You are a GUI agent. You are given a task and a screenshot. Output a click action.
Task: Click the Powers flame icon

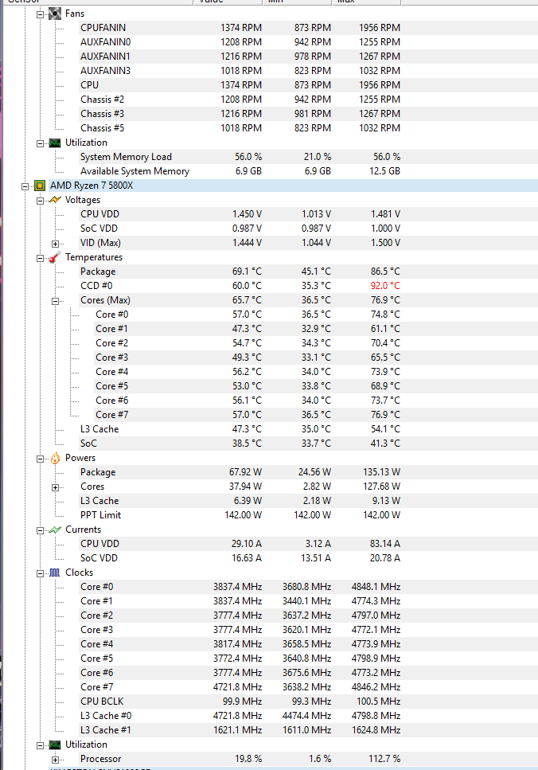pyautogui.click(x=55, y=458)
